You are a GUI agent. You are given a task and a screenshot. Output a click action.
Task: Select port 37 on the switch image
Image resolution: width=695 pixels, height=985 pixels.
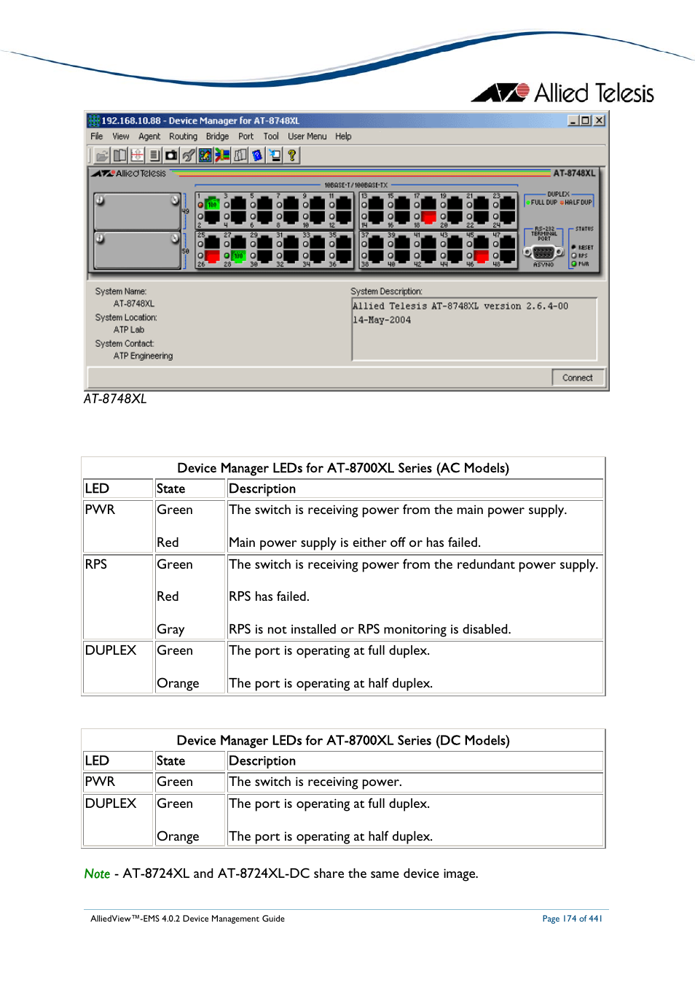click(376, 244)
